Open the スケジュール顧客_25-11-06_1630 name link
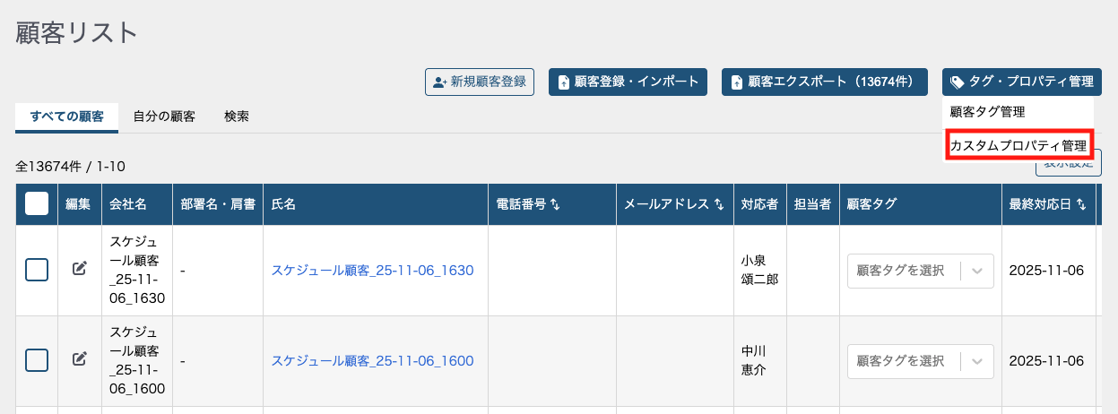Image resolution: width=1118 pixels, height=414 pixels. tap(372, 270)
